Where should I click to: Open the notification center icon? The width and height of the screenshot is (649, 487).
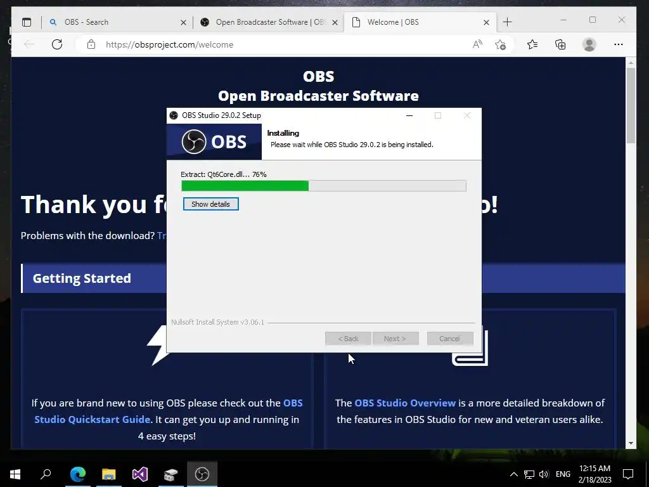[x=628, y=474]
